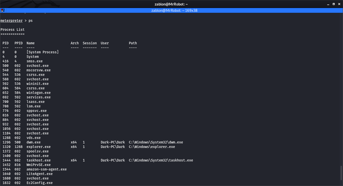Click Dark-PC\Dark user in the dwm.exe row
343x186 pixels.
point(113,142)
